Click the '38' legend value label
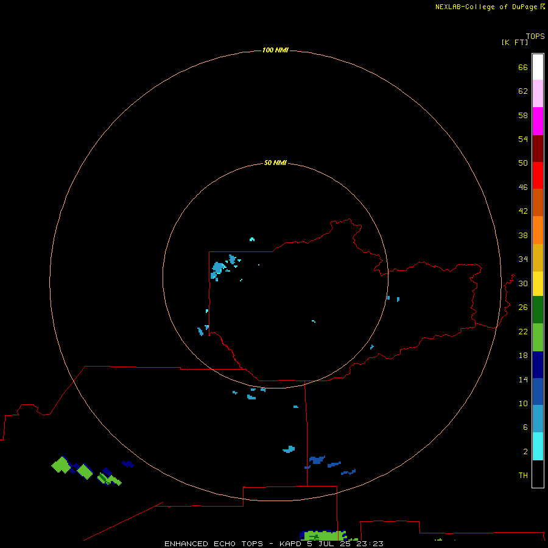Image resolution: width=548 pixels, height=548 pixels. click(523, 236)
